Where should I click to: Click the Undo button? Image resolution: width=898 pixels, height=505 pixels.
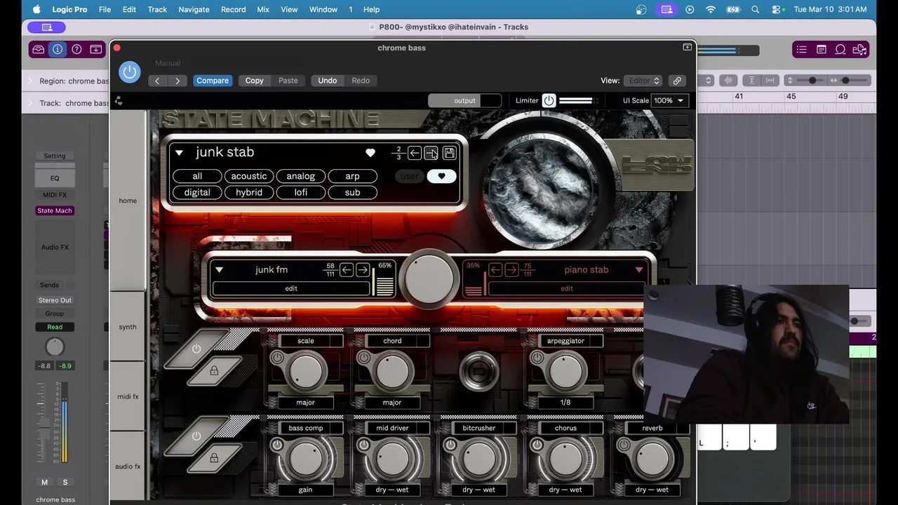point(327,81)
